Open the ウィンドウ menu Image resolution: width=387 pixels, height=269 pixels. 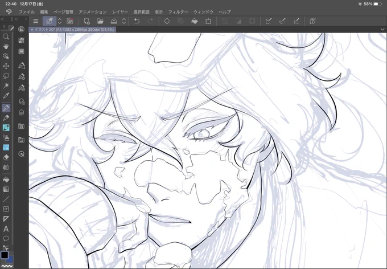click(203, 12)
